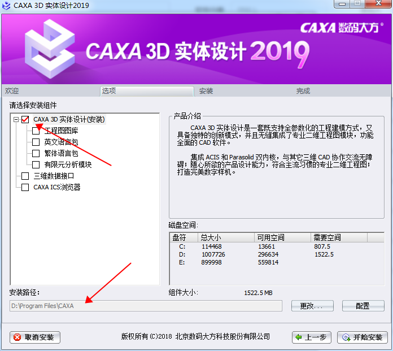Screen dimensions: 393x351
Task: Switch to the 欢迎 step tab
Action: tap(12, 91)
